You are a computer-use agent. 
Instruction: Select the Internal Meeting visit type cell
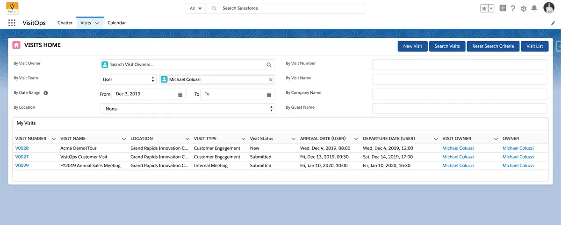click(x=211, y=166)
